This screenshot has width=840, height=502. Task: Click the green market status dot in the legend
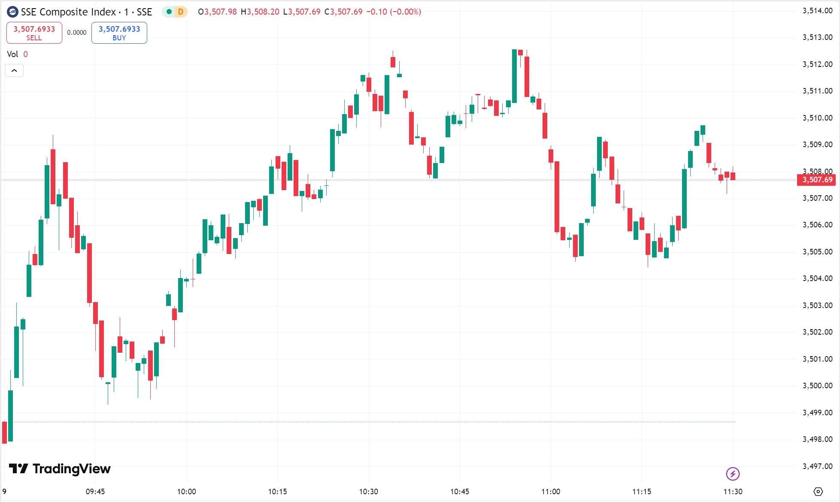click(x=169, y=12)
